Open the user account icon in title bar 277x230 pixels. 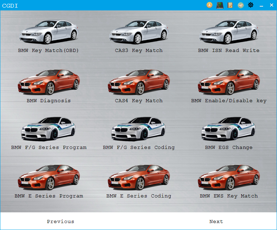[209, 5]
